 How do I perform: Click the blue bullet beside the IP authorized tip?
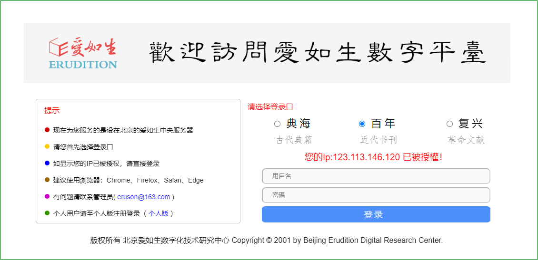(x=47, y=164)
